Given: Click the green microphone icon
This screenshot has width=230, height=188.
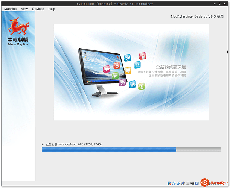Looking at the screenshot, I should (142, 86).
